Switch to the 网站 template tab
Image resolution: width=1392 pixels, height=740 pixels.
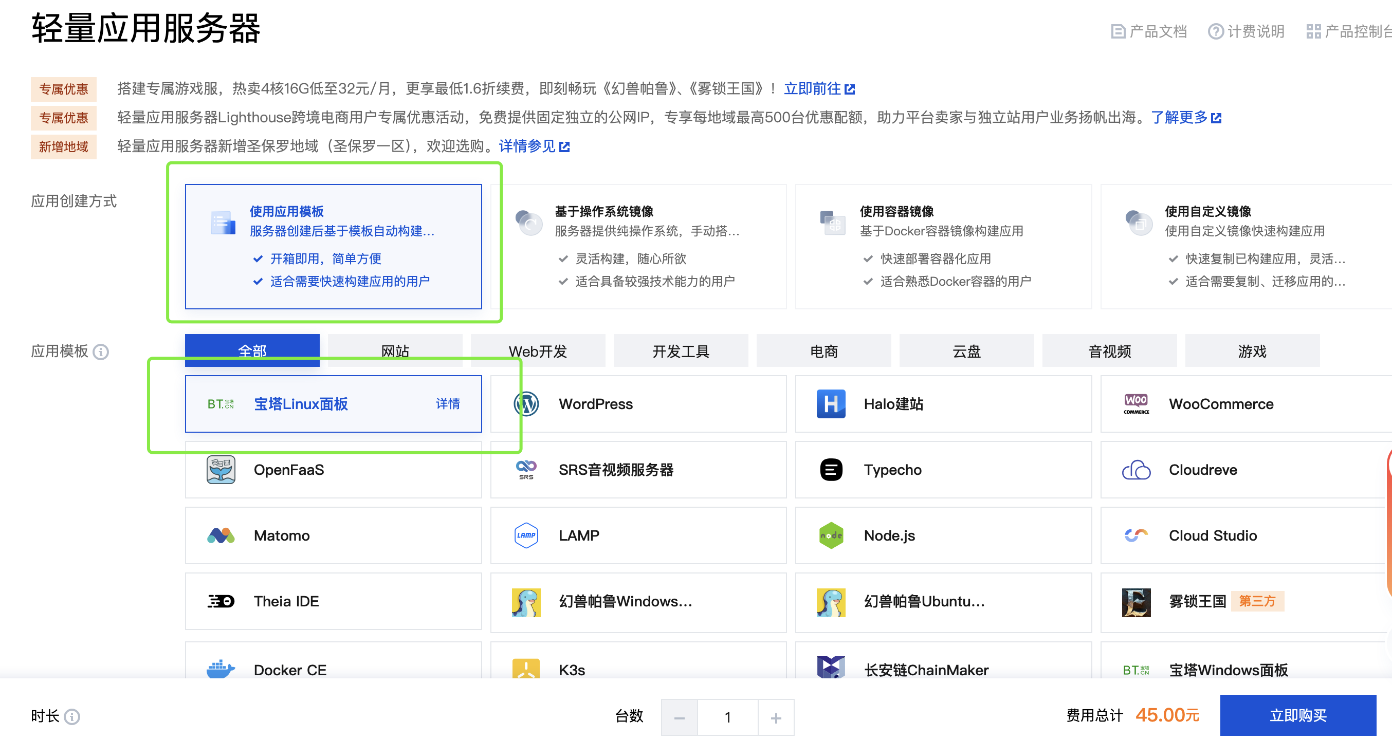click(394, 350)
